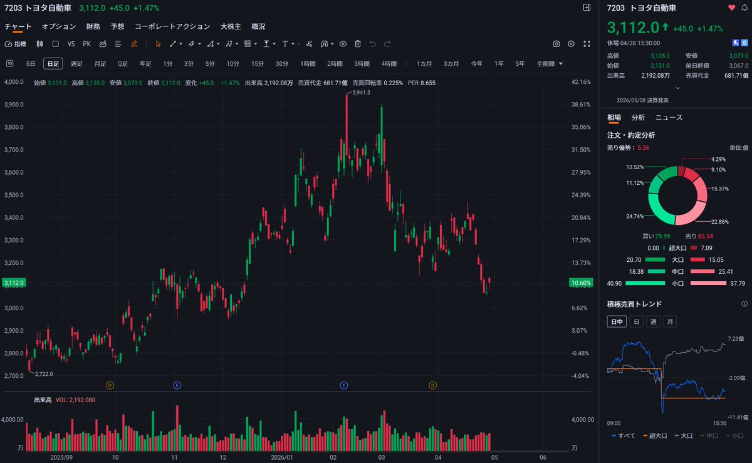This screenshot has height=463, width=752.
Task: Click the trash delete drawings icon
Action: pos(358,44)
